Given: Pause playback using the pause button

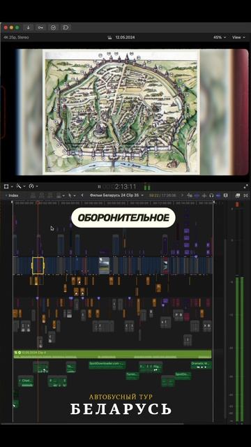Looking at the screenshot, I should (x=99, y=186).
